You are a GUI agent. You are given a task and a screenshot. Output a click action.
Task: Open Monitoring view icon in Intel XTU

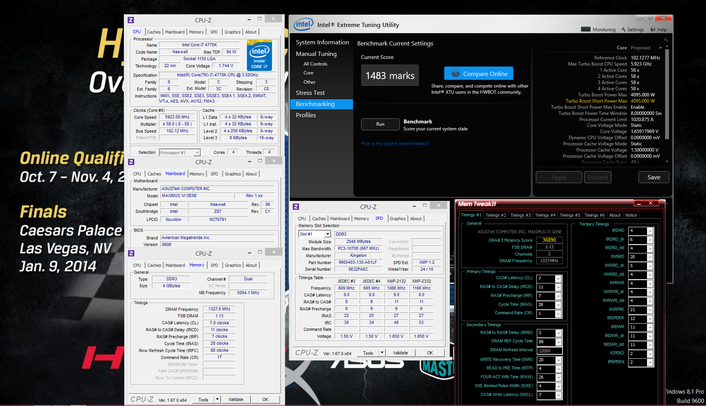tap(586, 29)
